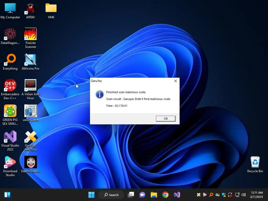Image resolution: width=268 pixels, height=201 pixels.
Task: Click Download Studio tray icon
Action: pyautogui.click(x=205, y=195)
